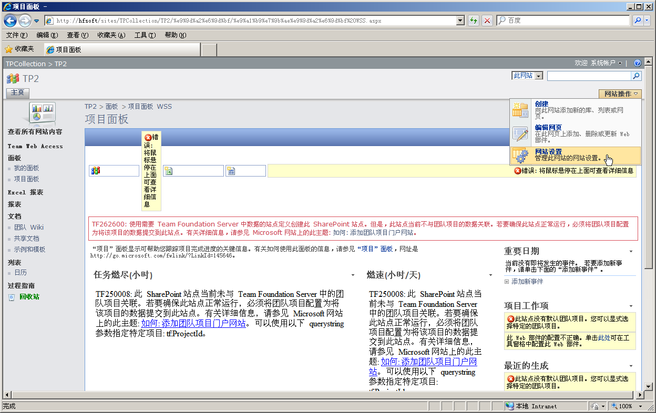Click the TP2 site logo icon
The image size is (656, 413).
point(13,79)
